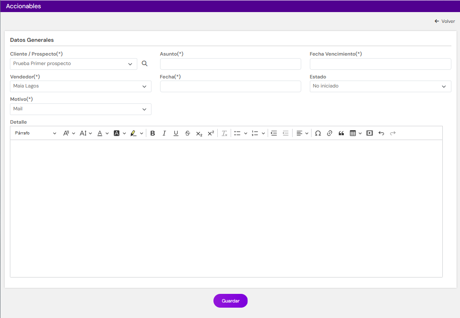The height and width of the screenshot is (318, 460).
Task: Open the special characters (omega) tool
Action: [x=318, y=133]
